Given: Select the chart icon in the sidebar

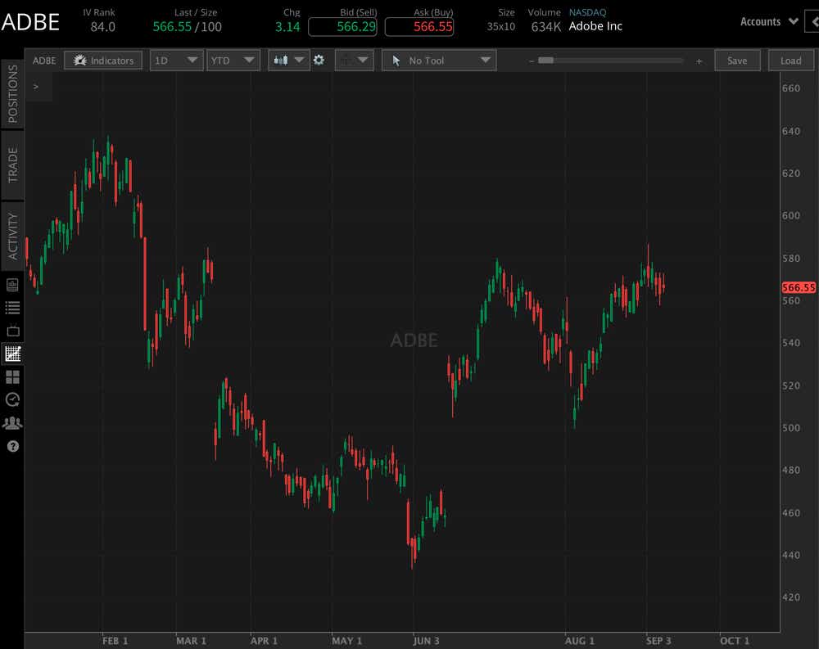Looking at the screenshot, I should pyautogui.click(x=12, y=354).
